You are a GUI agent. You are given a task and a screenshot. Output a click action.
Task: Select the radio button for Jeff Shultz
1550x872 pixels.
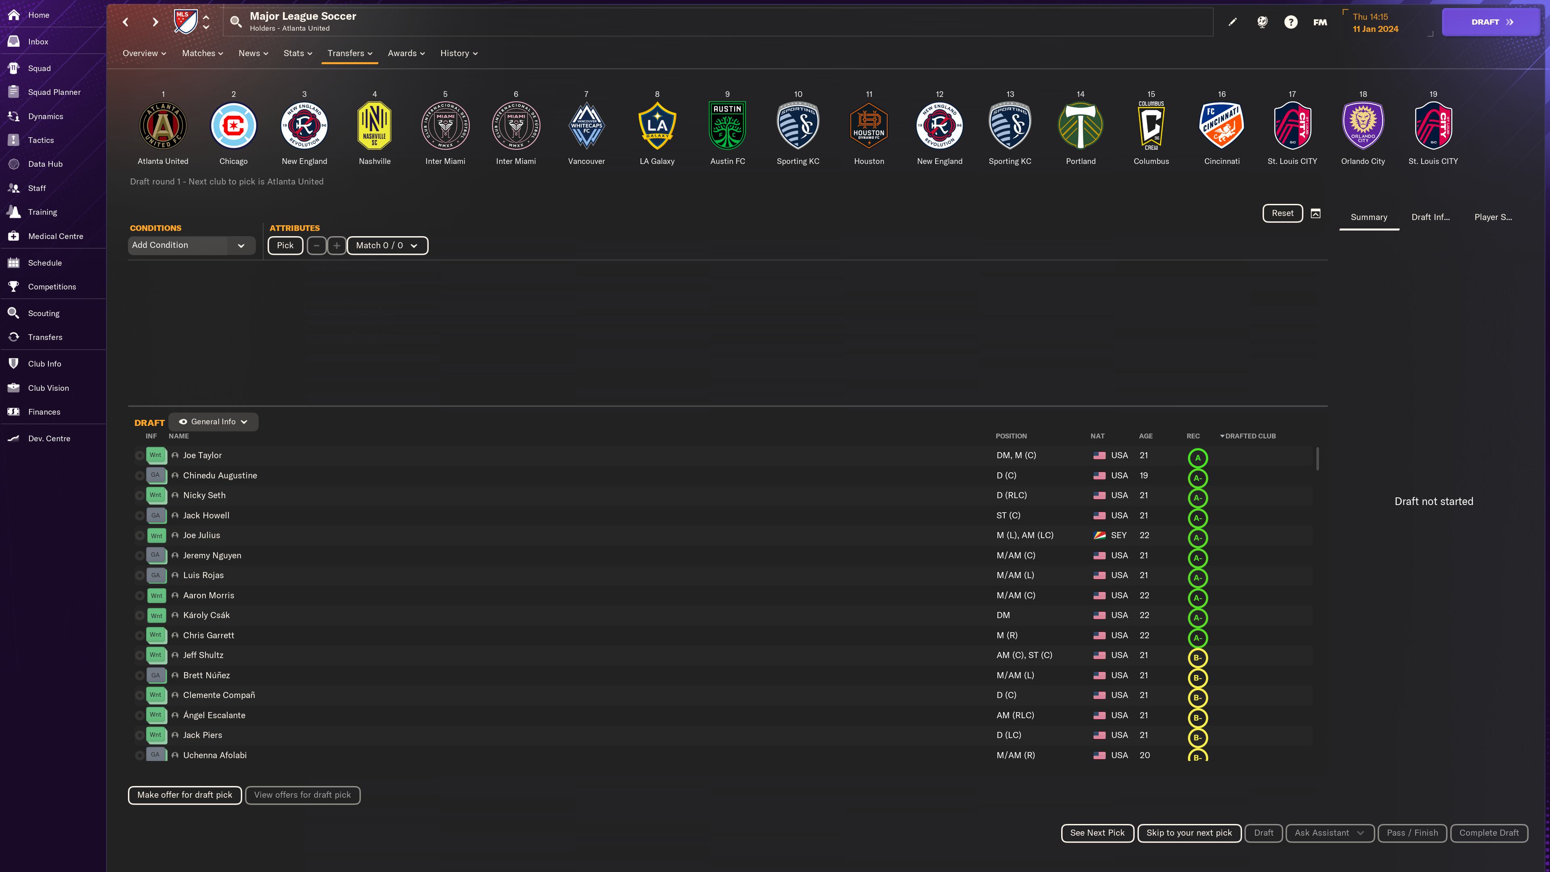(140, 655)
